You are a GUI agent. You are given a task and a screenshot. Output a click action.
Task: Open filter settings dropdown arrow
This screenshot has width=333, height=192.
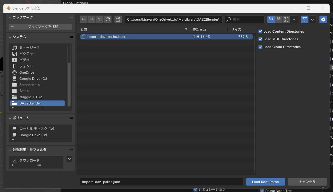tap(312, 19)
